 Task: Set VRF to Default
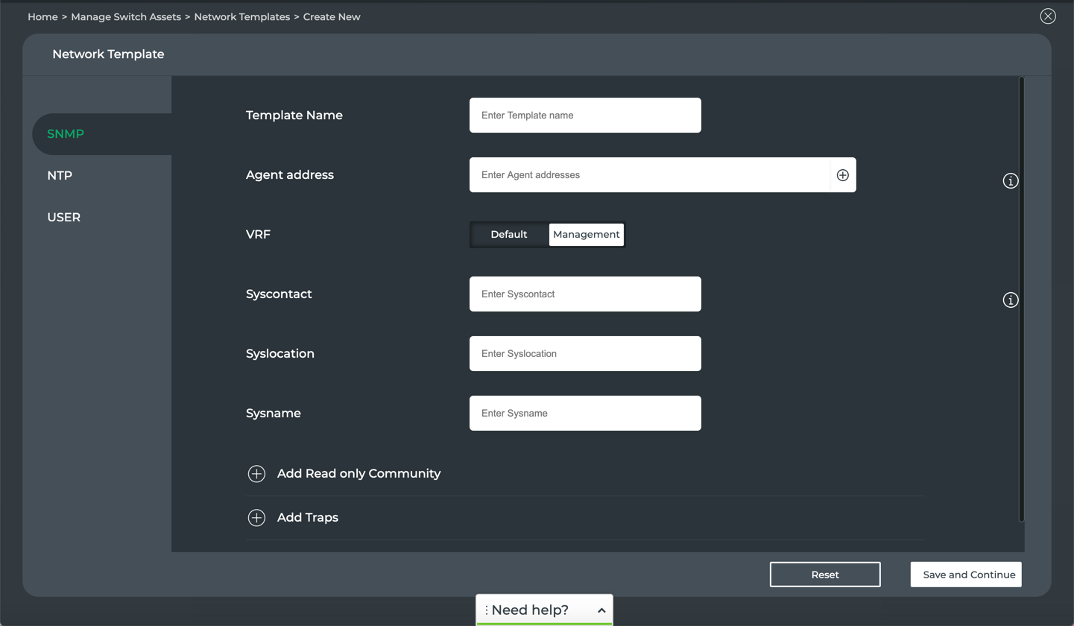click(509, 235)
